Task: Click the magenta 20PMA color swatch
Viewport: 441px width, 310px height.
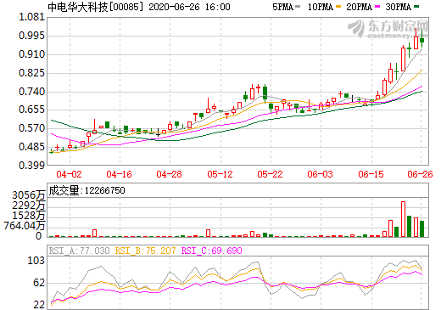Action: [x=377, y=6]
